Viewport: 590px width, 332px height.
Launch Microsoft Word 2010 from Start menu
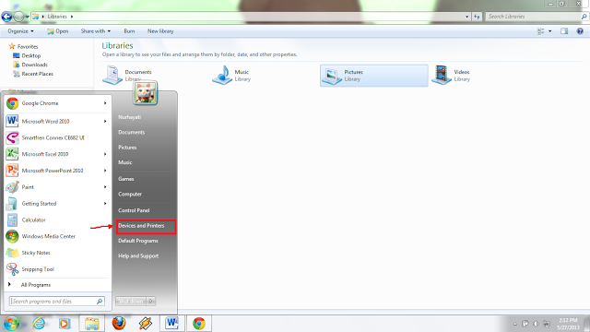(56, 121)
